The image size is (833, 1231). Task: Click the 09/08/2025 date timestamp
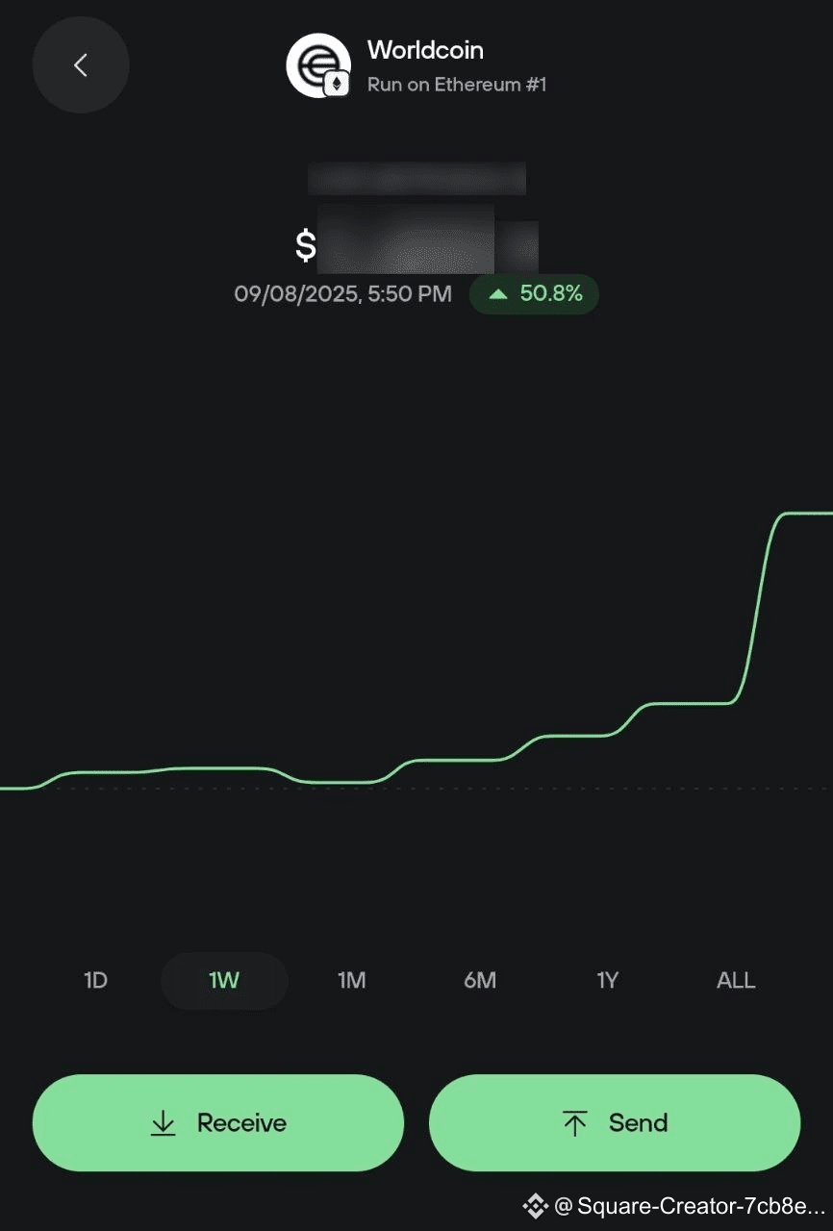pyautogui.click(x=342, y=294)
